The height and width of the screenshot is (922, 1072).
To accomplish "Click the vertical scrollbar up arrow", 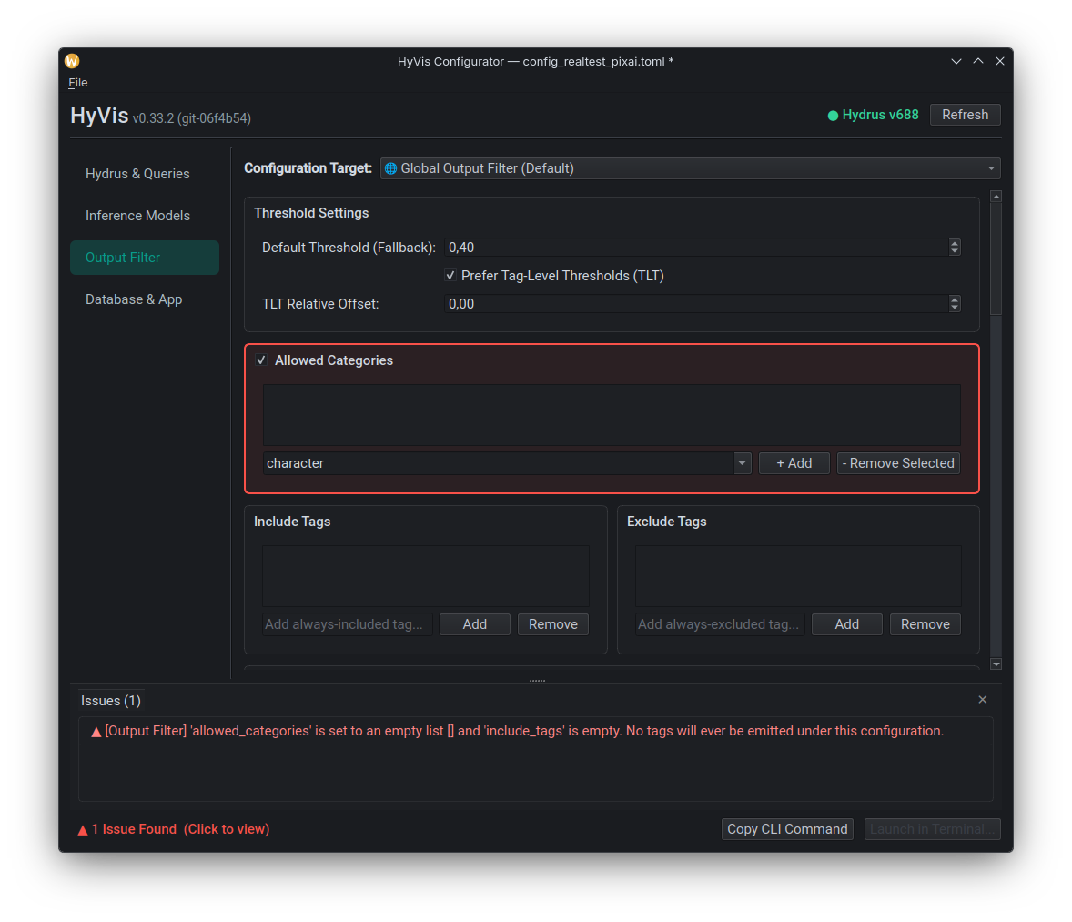I will 996,197.
